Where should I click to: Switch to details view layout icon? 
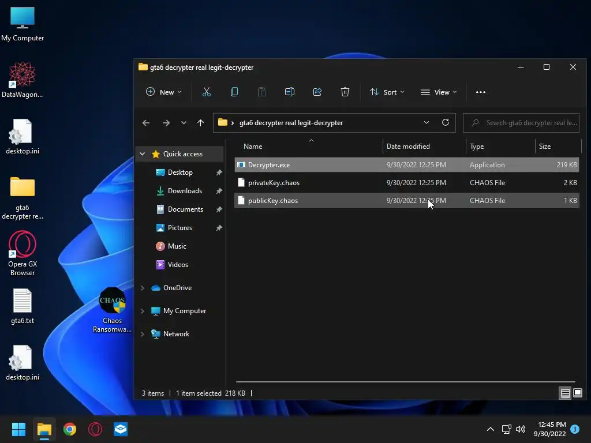566,393
